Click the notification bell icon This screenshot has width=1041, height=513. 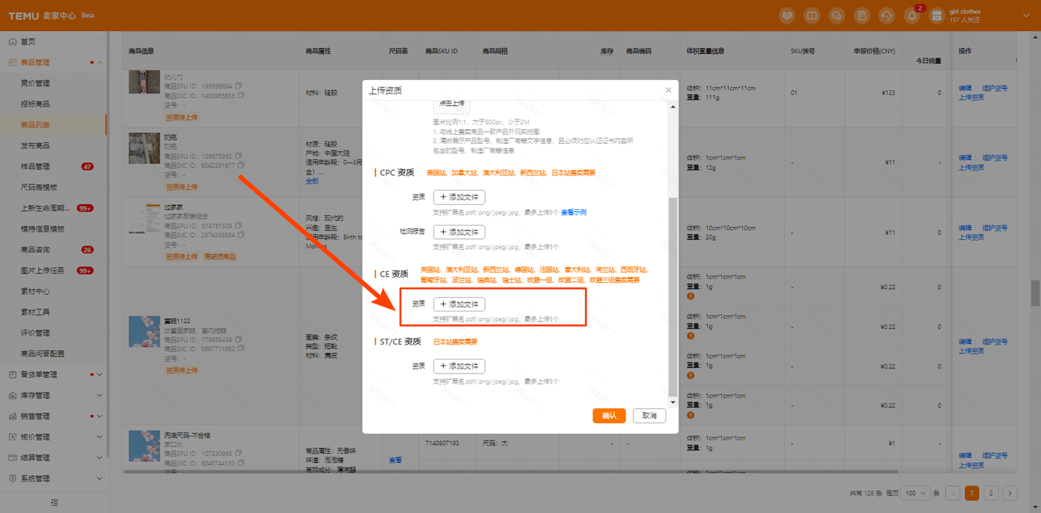[x=912, y=16]
